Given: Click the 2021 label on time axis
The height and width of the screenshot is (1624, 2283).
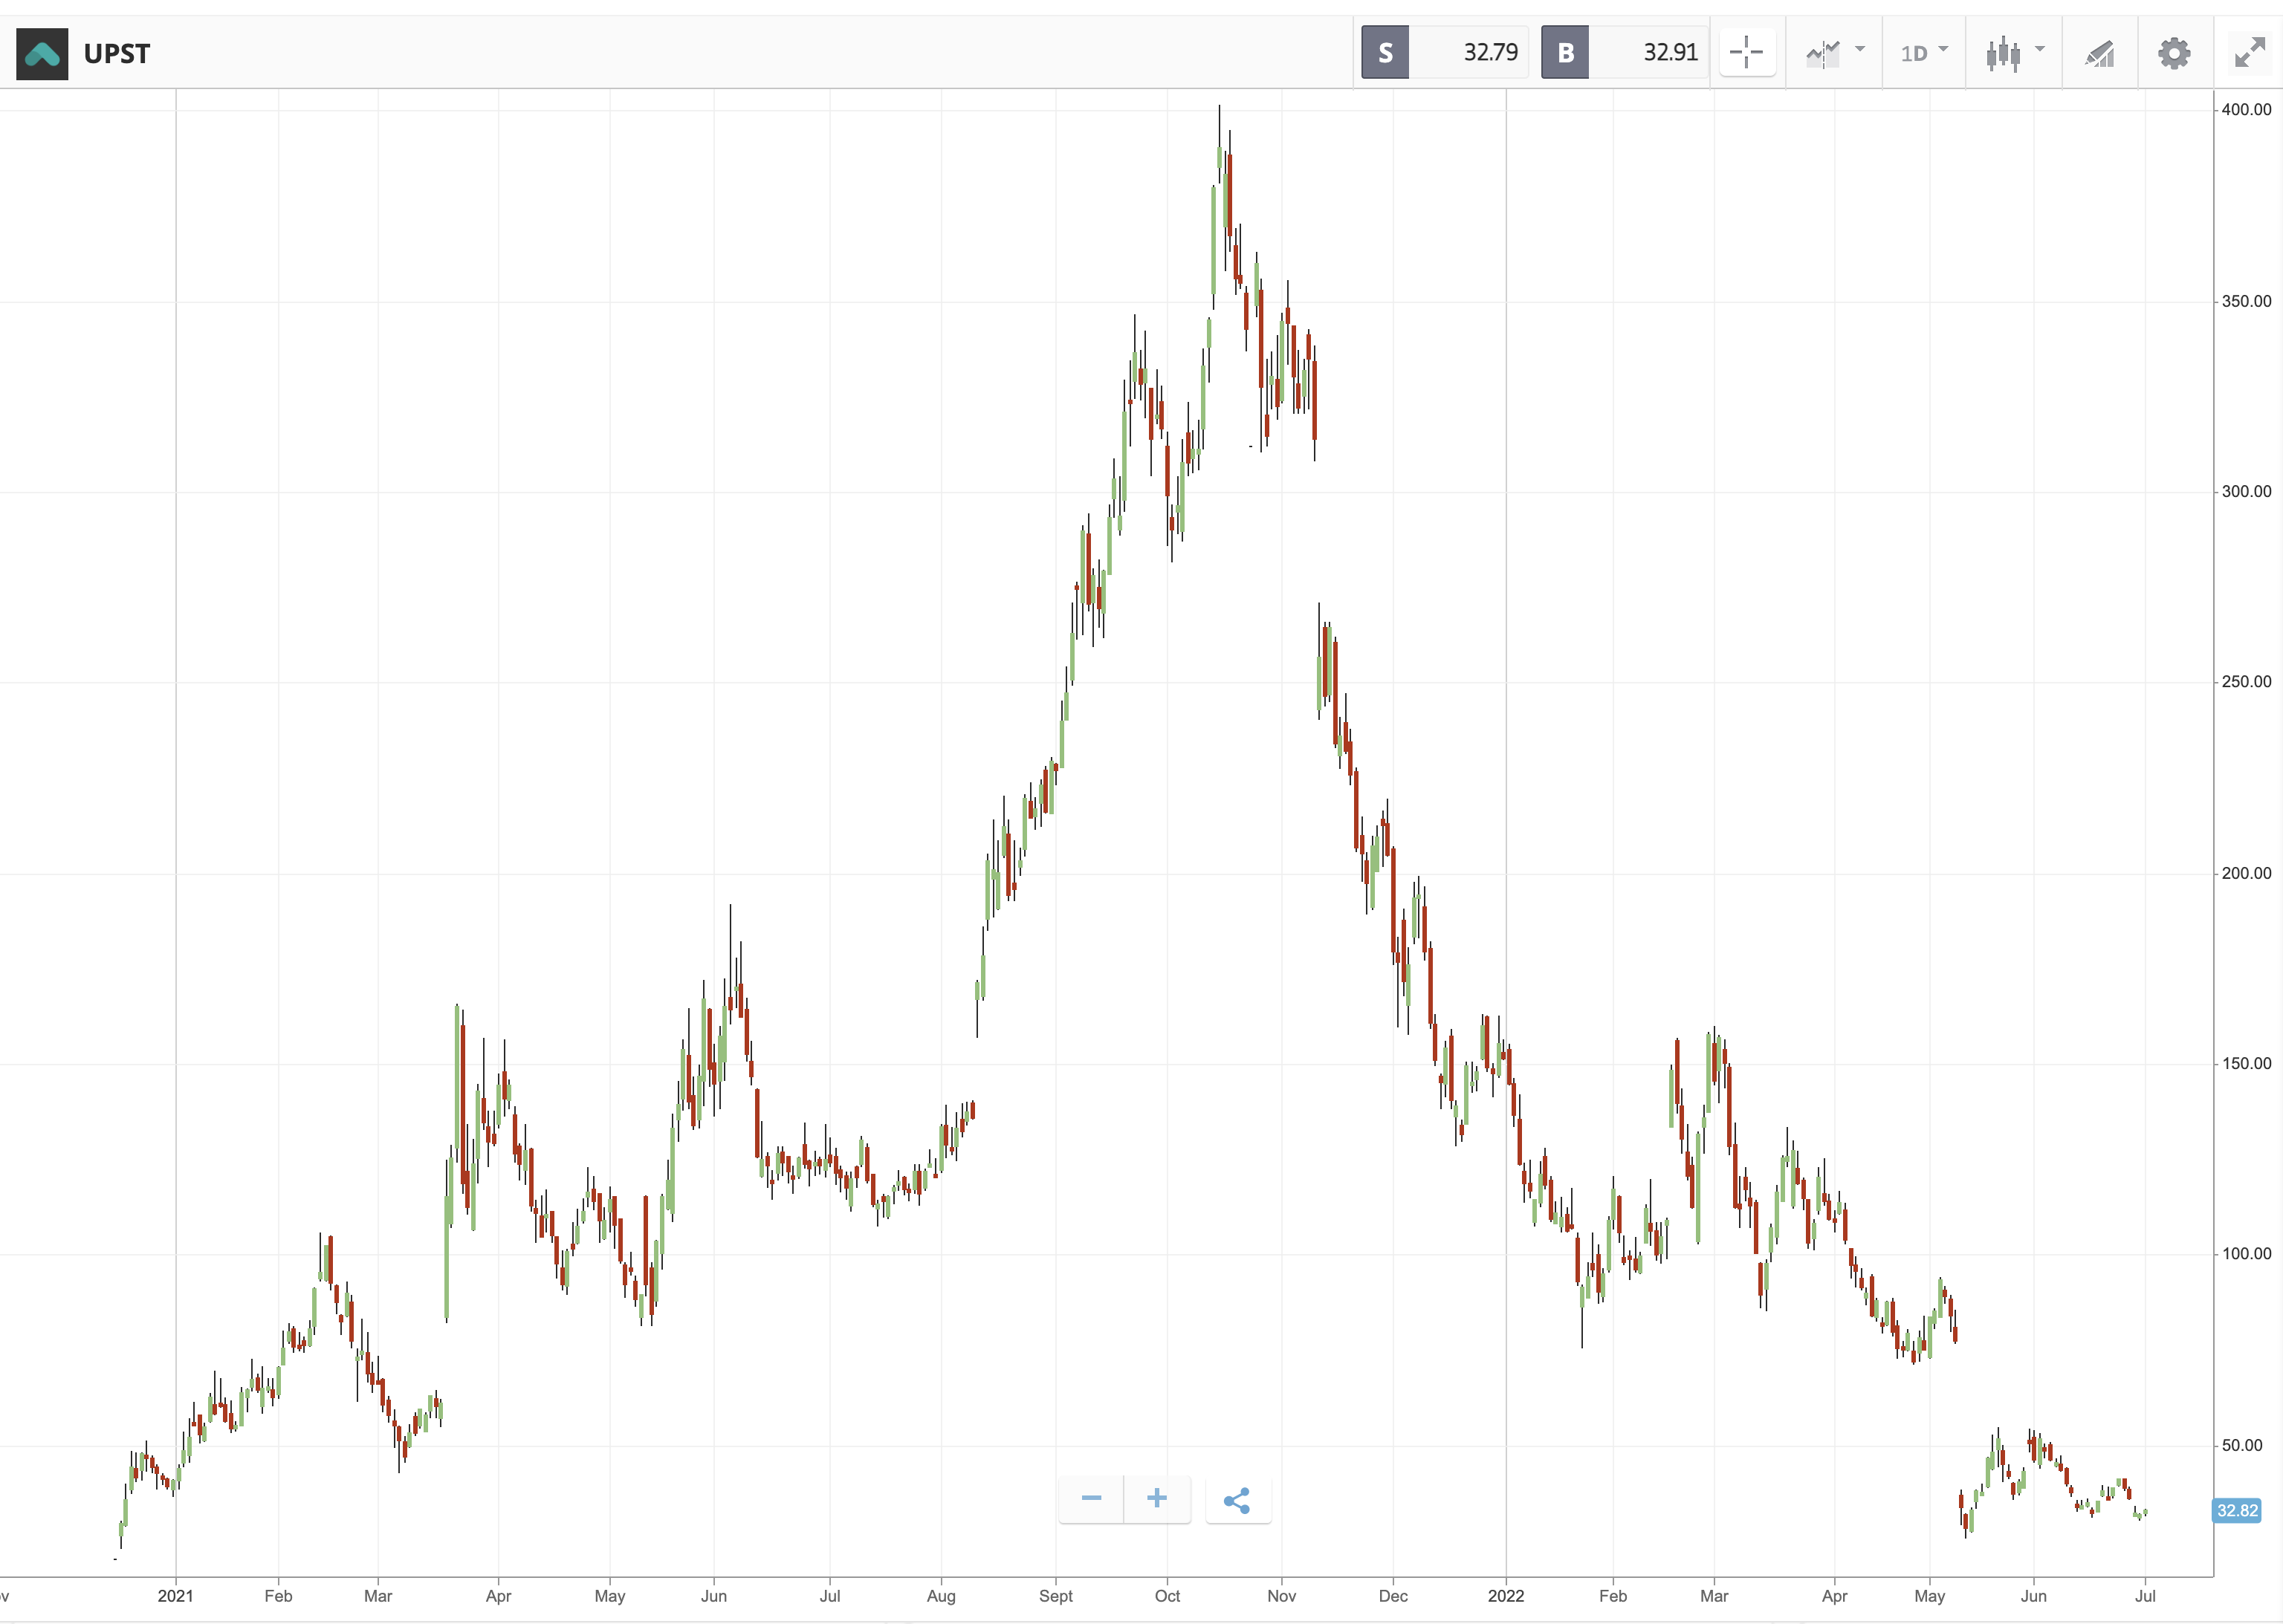Looking at the screenshot, I should (175, 1596).
